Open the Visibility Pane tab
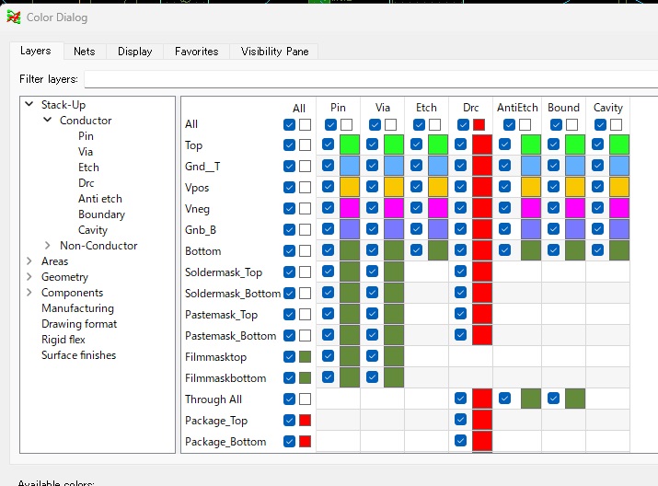658x486 pixels. pyautogui.click(x=274, y=52)
